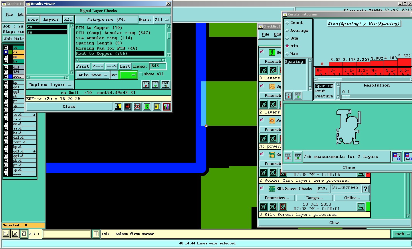Click categories list scroll up arrow
Viewport: 412px width, 249px height.
(x=169, y=26)
